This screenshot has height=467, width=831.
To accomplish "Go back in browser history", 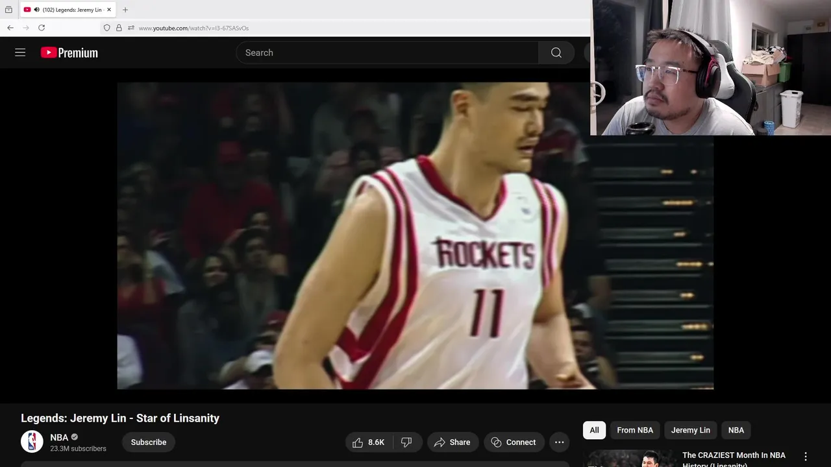I will [x=10, y=28].
